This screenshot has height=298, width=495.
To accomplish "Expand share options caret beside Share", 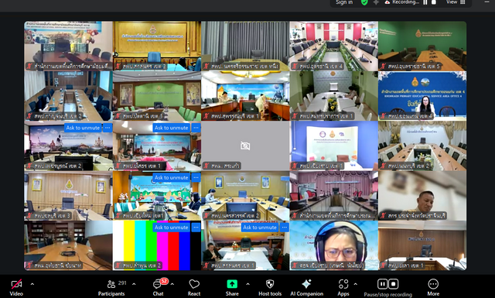I will pyautogui.click(x=247, y=284).
